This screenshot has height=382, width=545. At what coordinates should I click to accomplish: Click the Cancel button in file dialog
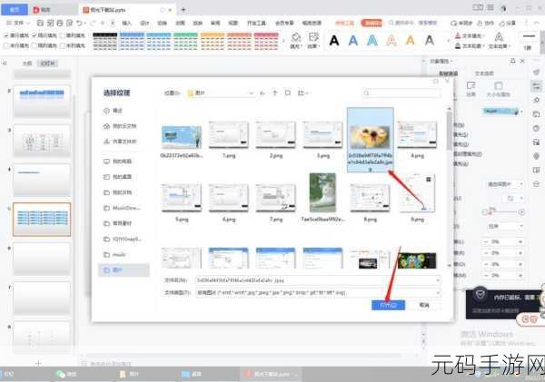[424, 305]
